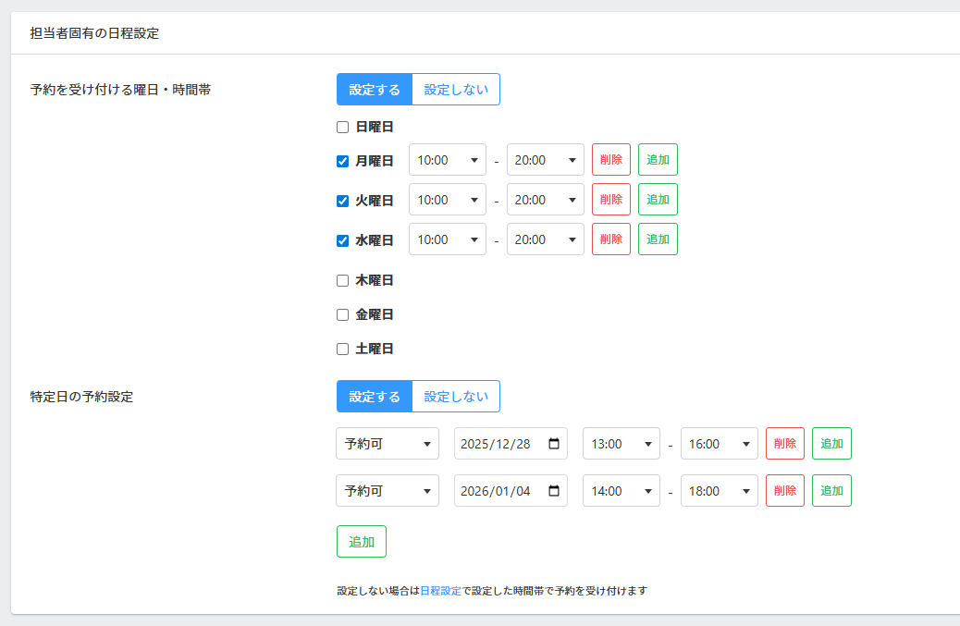Choose 設定しない under 特定日の予約設定
The image size is (960, 626).
point(455,397)
